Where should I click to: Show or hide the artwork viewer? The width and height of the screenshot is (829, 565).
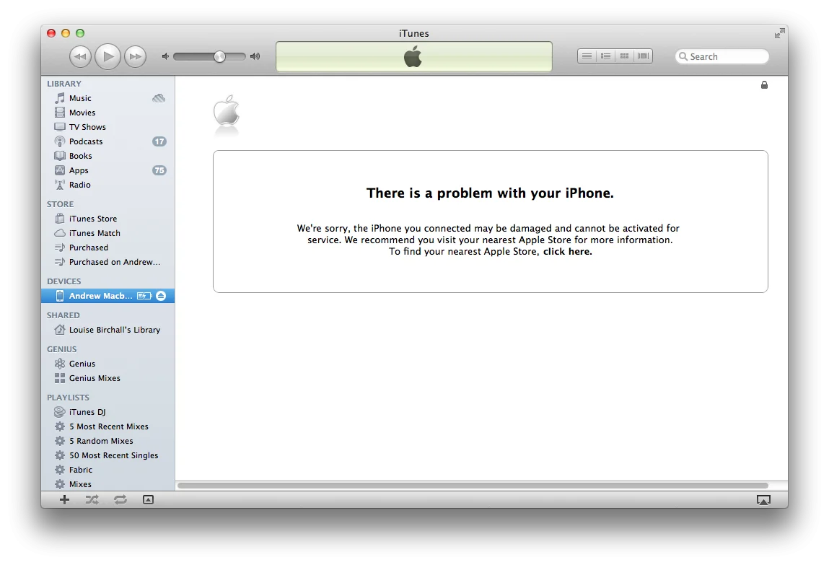coord(149,500)
